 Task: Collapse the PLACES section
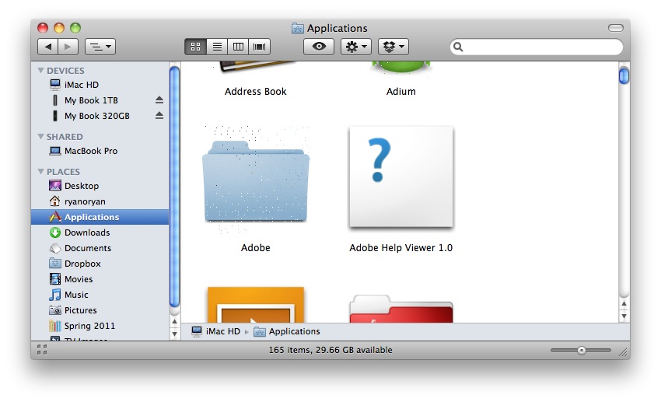[41, 172]
